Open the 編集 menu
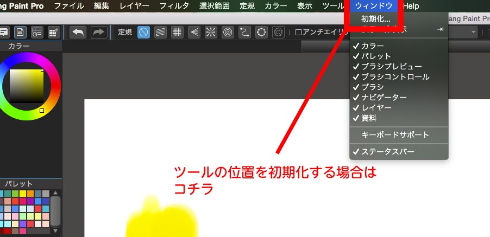The height and width of the screenshot is (237, 490). tap(102, 6)
